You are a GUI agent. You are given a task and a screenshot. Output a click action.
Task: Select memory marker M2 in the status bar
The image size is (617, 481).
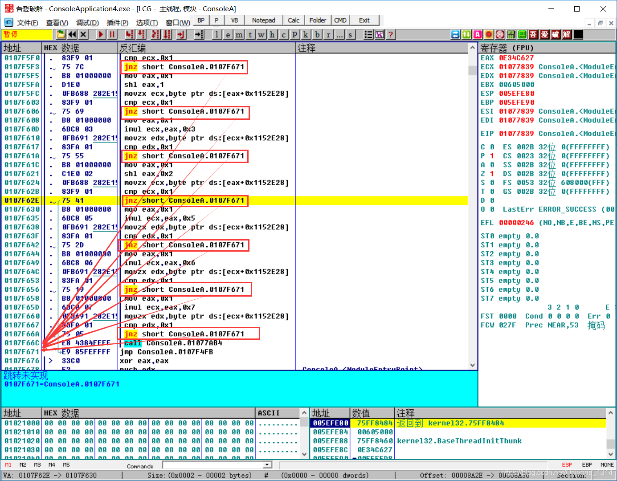click(23, 465)
